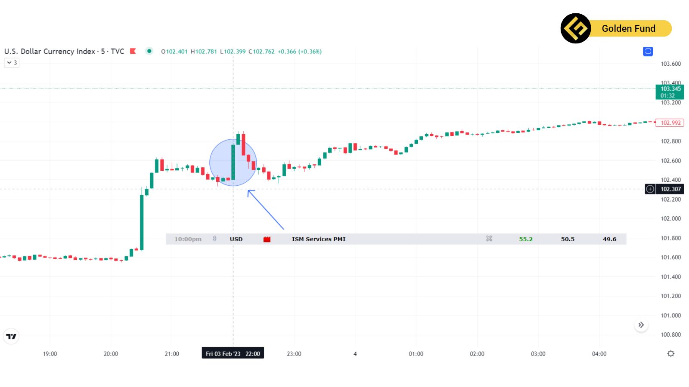Viewport: 689px width, 387px height.
Task: Click the 102.800 price axis label
Action: pyautogui.click(x=671, y=141)
